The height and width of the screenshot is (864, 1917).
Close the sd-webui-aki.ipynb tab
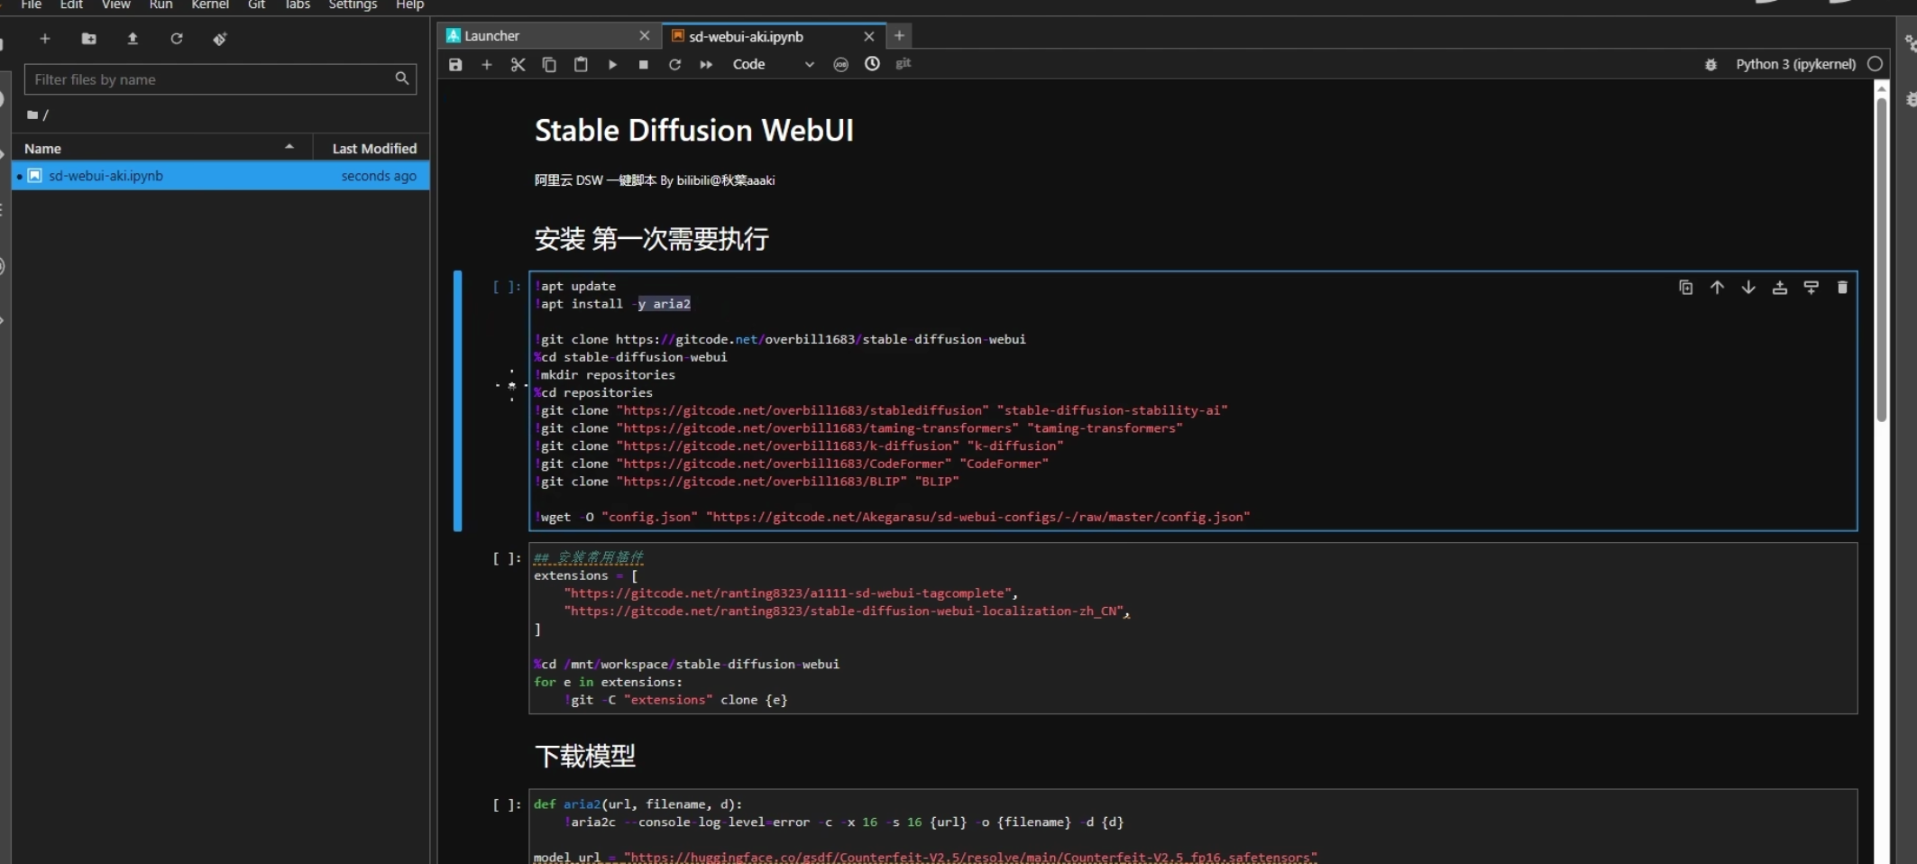(x=869, y=36)
